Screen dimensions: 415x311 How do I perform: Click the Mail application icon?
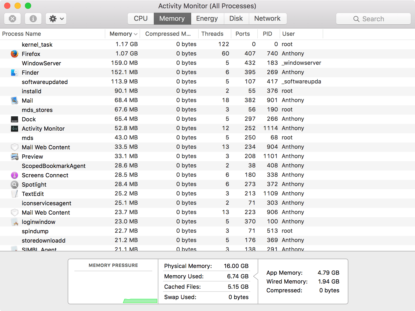coord(15,100)
